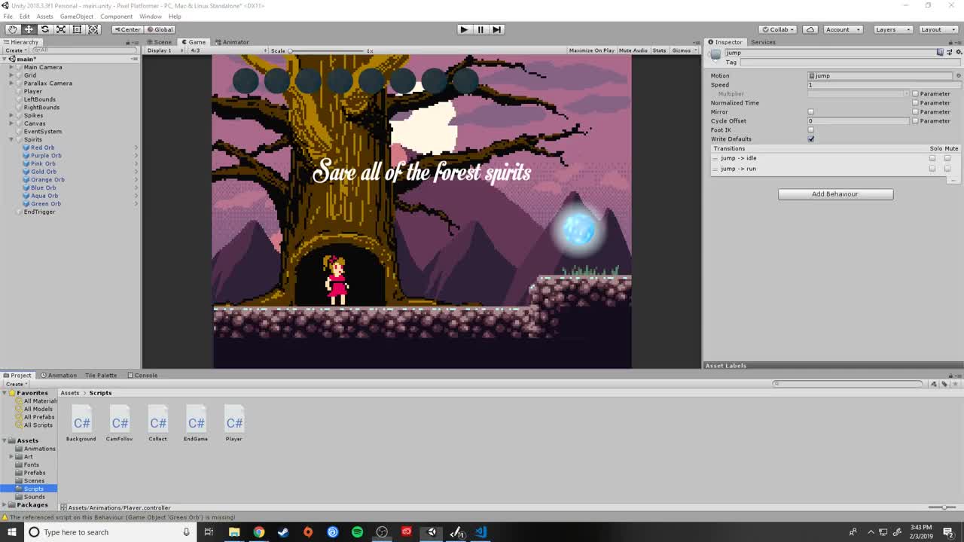Open the Collab dropdown
The width and height of the screenshot is (964, 542).
coord(779,29)
